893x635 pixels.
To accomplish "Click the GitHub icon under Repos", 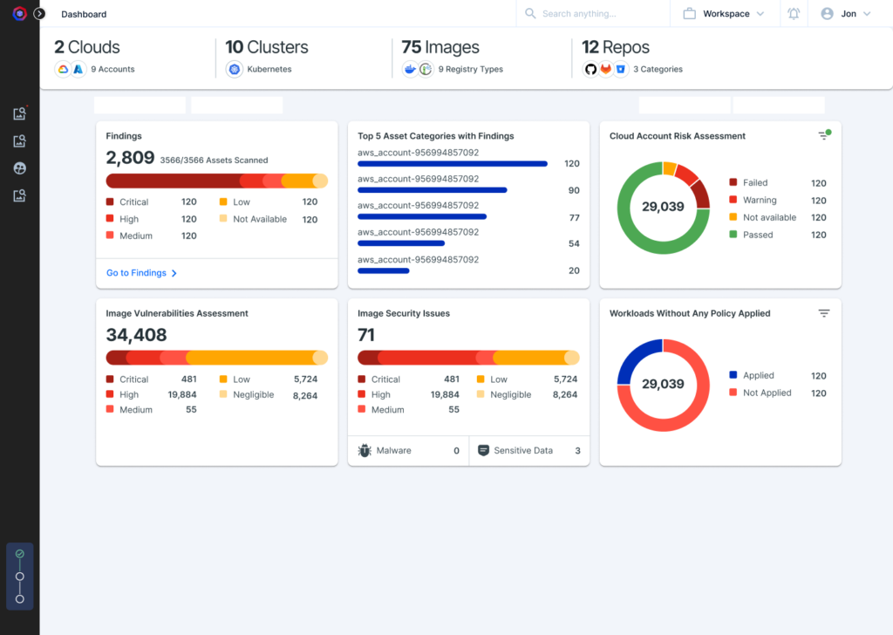I will click(x=590, y=70).
